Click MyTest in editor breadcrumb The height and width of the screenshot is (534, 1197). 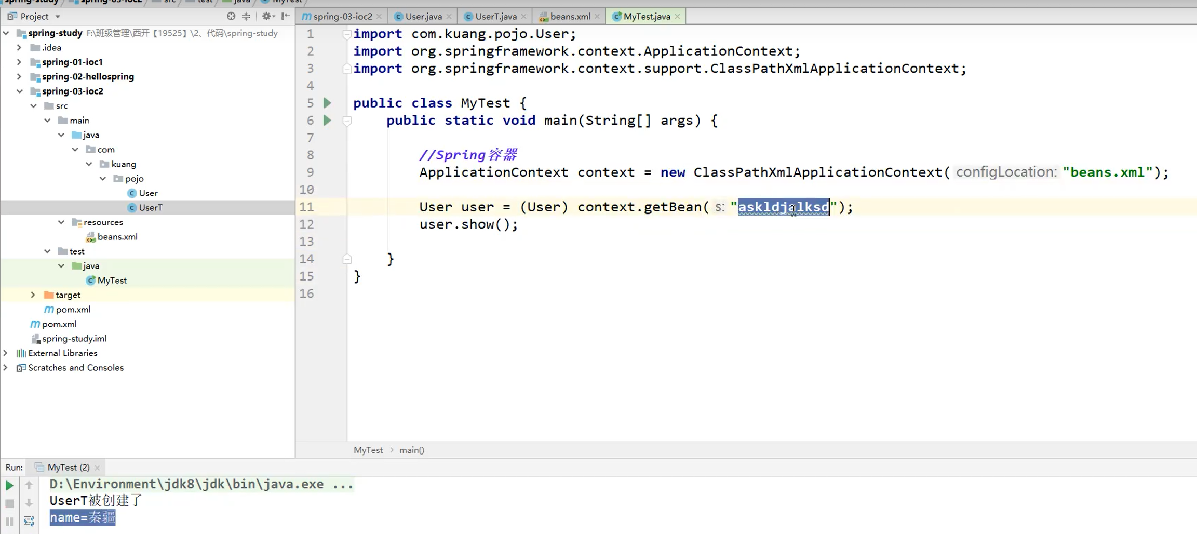(368, 450)
